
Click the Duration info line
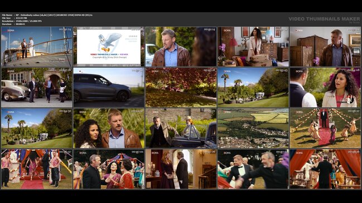(x=13, y=24)
